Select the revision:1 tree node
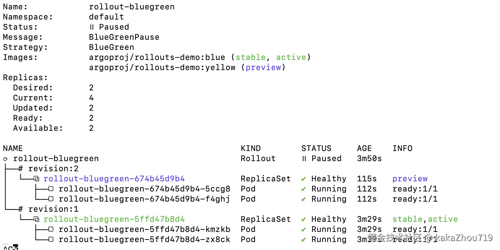500x250 pixels. (x=48, y=209)
